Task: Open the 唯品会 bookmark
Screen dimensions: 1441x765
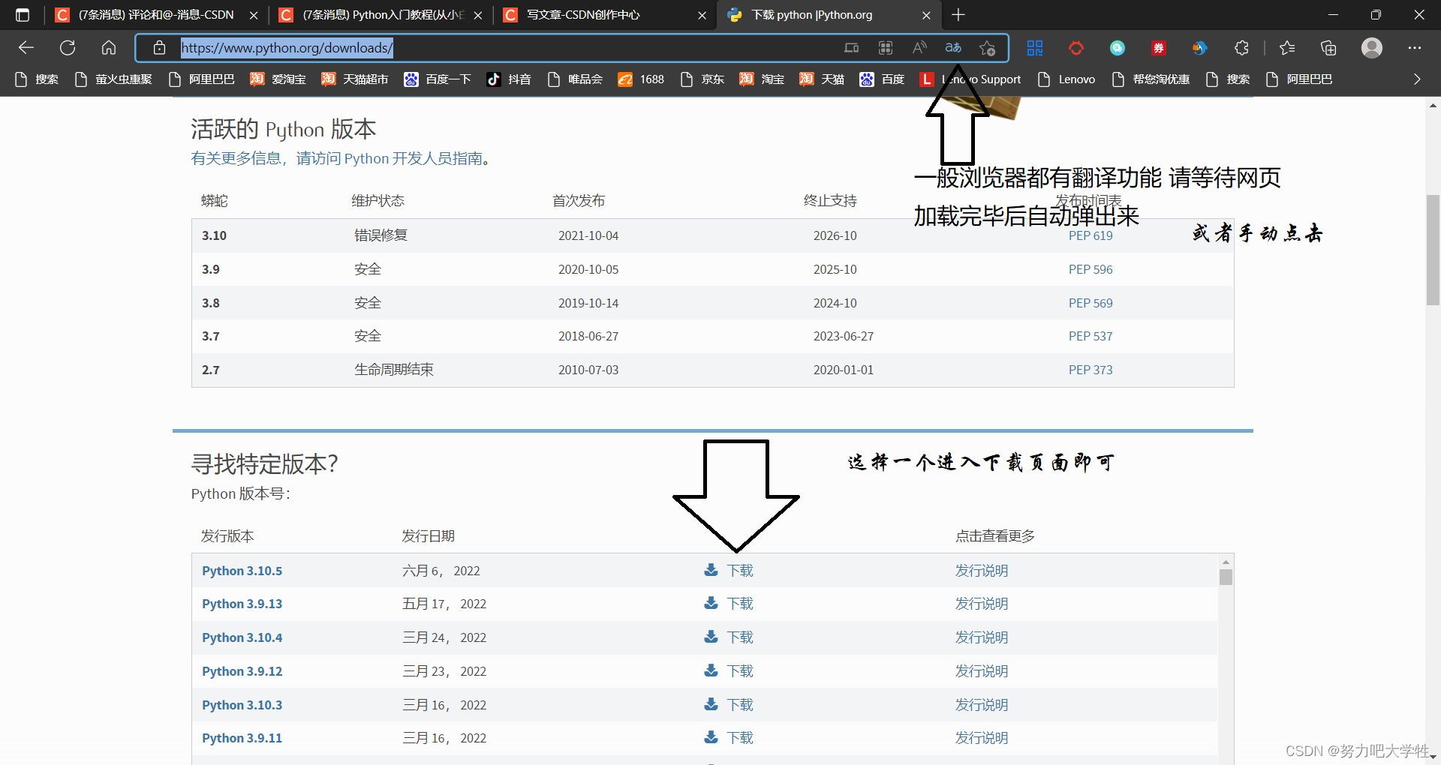Action: click(575, 79)
